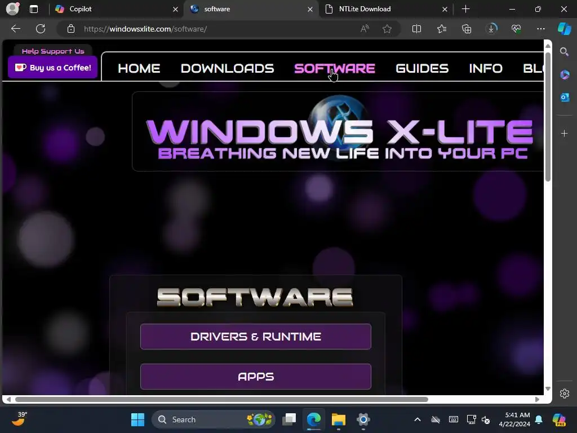
Task: Open a new browser tab
Action: [465, 9]
